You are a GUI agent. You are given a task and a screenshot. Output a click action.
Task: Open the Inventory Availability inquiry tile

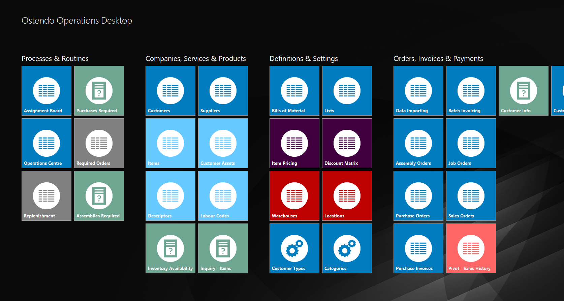[170, 248]
